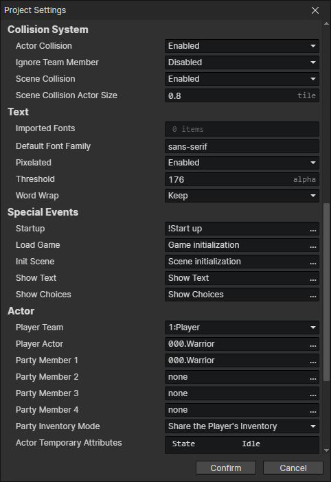Screen dimensions: 331x482
Task: Expand Party Inventory Mode dropdown
Action: coord(242,426)
